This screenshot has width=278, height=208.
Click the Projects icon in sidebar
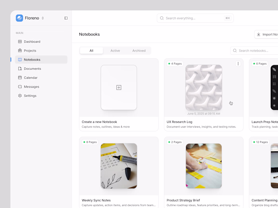[20, 51]
